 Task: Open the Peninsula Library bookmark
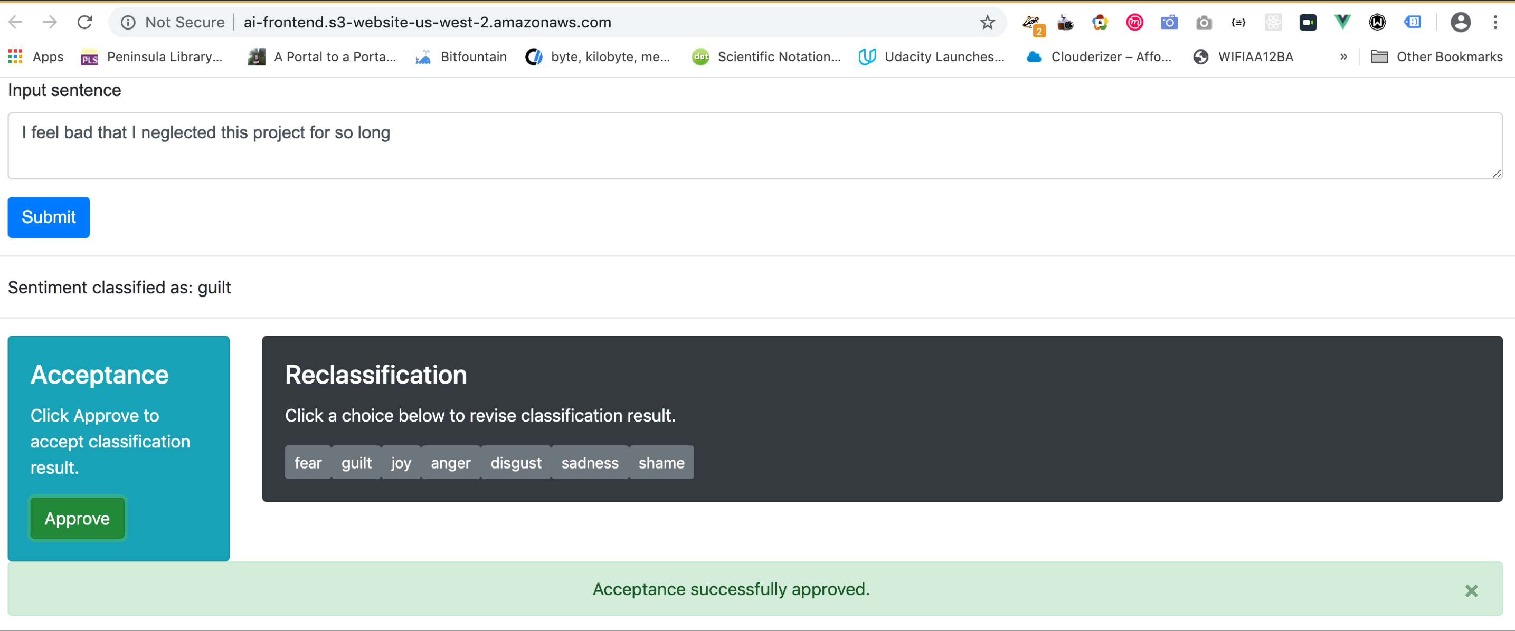[x=151, y=56]
